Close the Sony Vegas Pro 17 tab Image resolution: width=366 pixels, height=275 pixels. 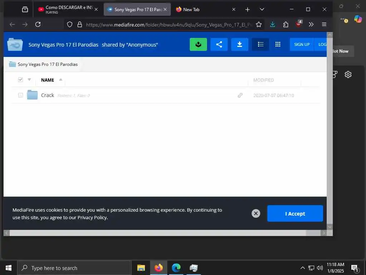pos(165,9)
